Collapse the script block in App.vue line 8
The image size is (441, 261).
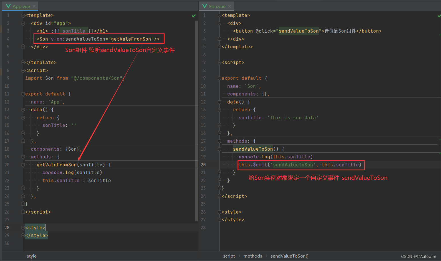click(23, 71)
